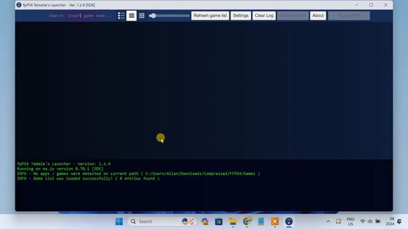Viewport: 408px width, 229px height.
Task: Click the greyed-out Stop fpPS4 button
Action: 349,15
